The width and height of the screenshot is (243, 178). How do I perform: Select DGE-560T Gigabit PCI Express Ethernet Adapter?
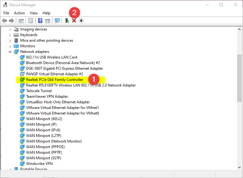click(64, 68)
